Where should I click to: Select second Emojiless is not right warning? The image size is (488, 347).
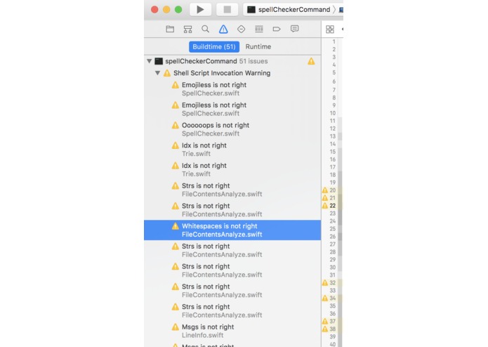click(x=232, y=110)
